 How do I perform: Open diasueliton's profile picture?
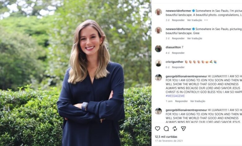pos(158,49)
